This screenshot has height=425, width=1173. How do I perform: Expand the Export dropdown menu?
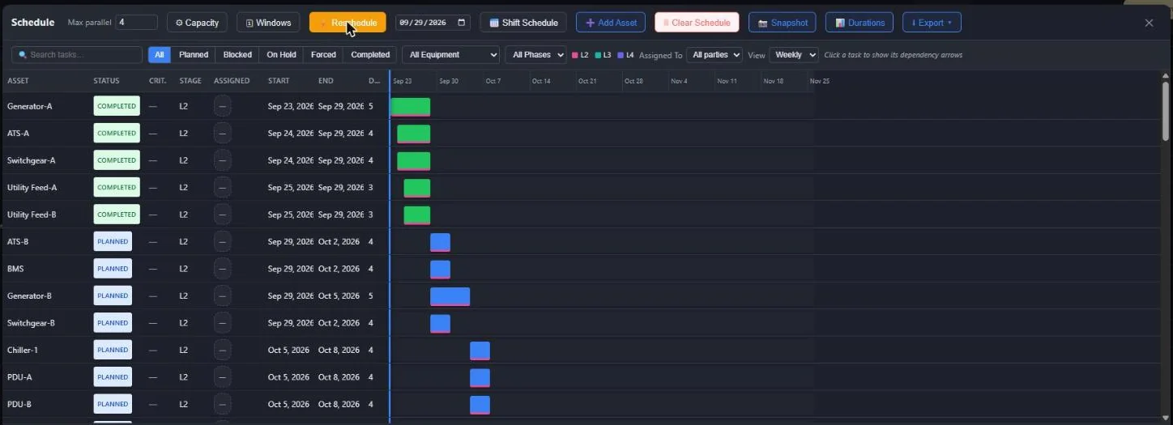click(932, 23)
